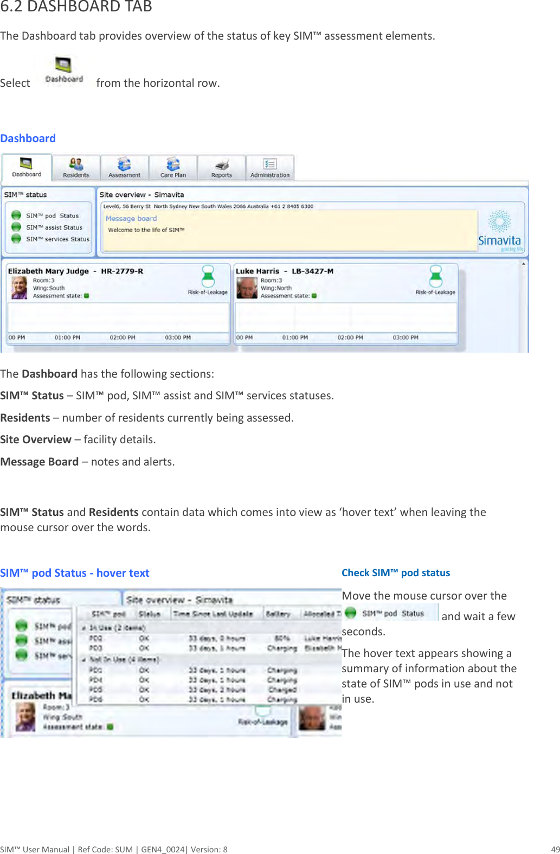Screen dimensions: 560x854
Task: Click the Check SIM pod status heading
Action: (x=396, y=573)
